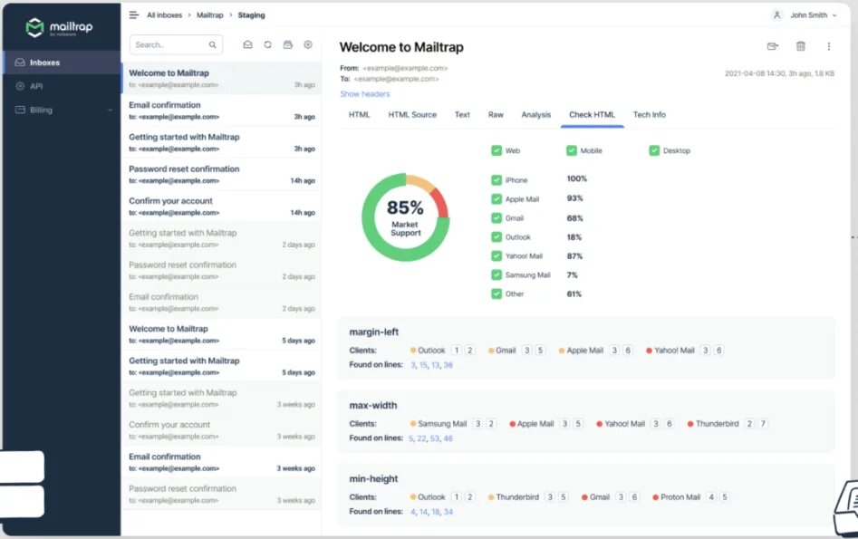Open Password reset confirmation from 3 weeks ago
Image resolution: width=858 pixels, height=539 pixels.
[x=221, y=494]
